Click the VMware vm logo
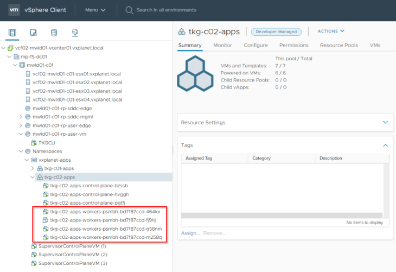The width and height of the screenshot is (396, 272). pos(14,10)
